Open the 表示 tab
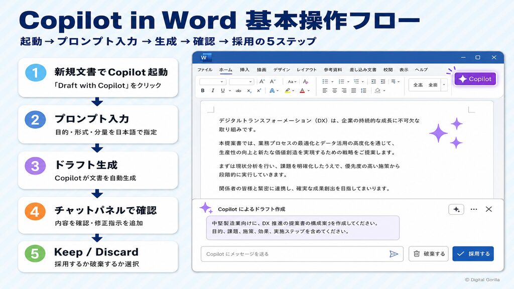This screenshot has height=289, width=514. click(404, 70)
